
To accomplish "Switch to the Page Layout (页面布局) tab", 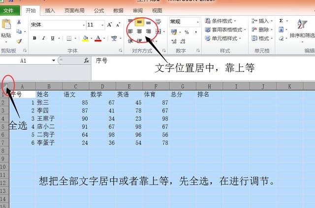I will [x=74, y=10].
